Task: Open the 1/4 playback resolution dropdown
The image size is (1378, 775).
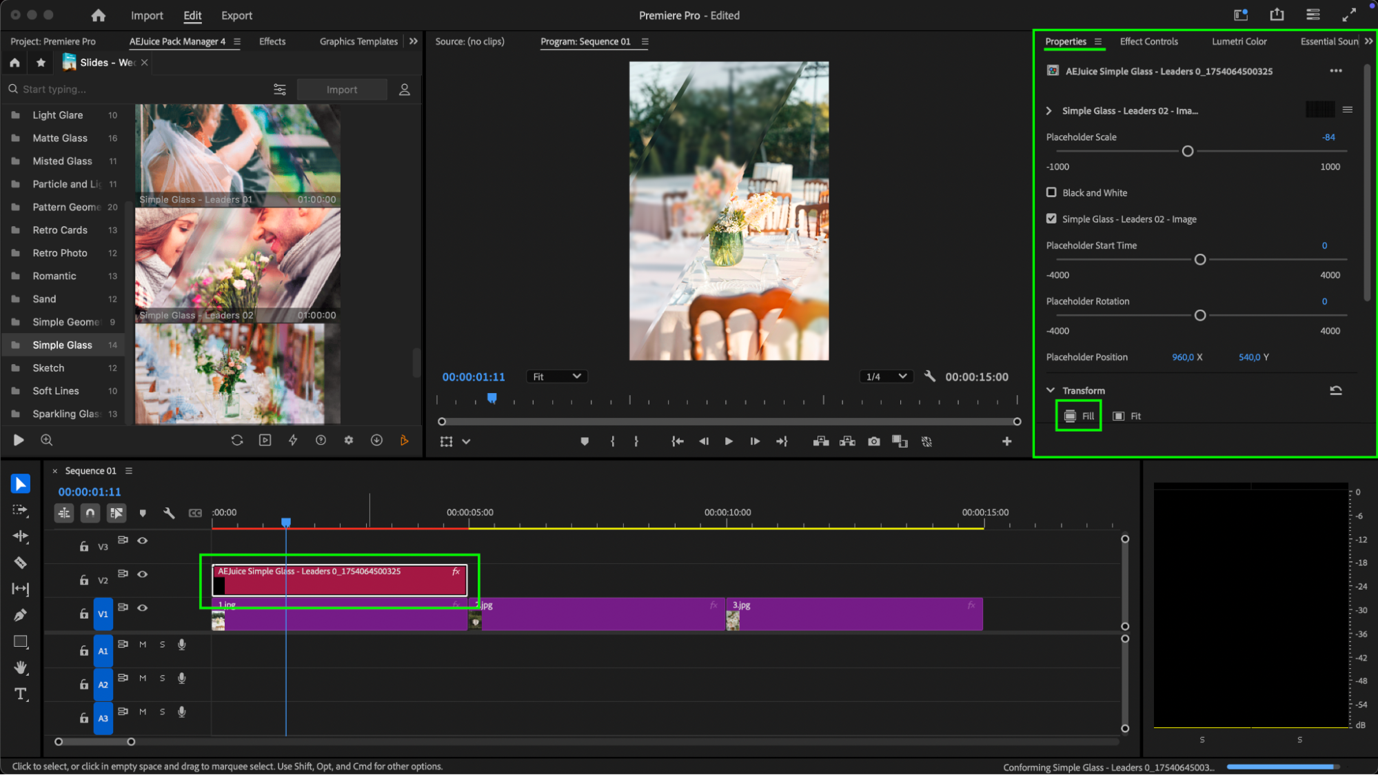Action: pyautogui.click(x=886, y=376)
